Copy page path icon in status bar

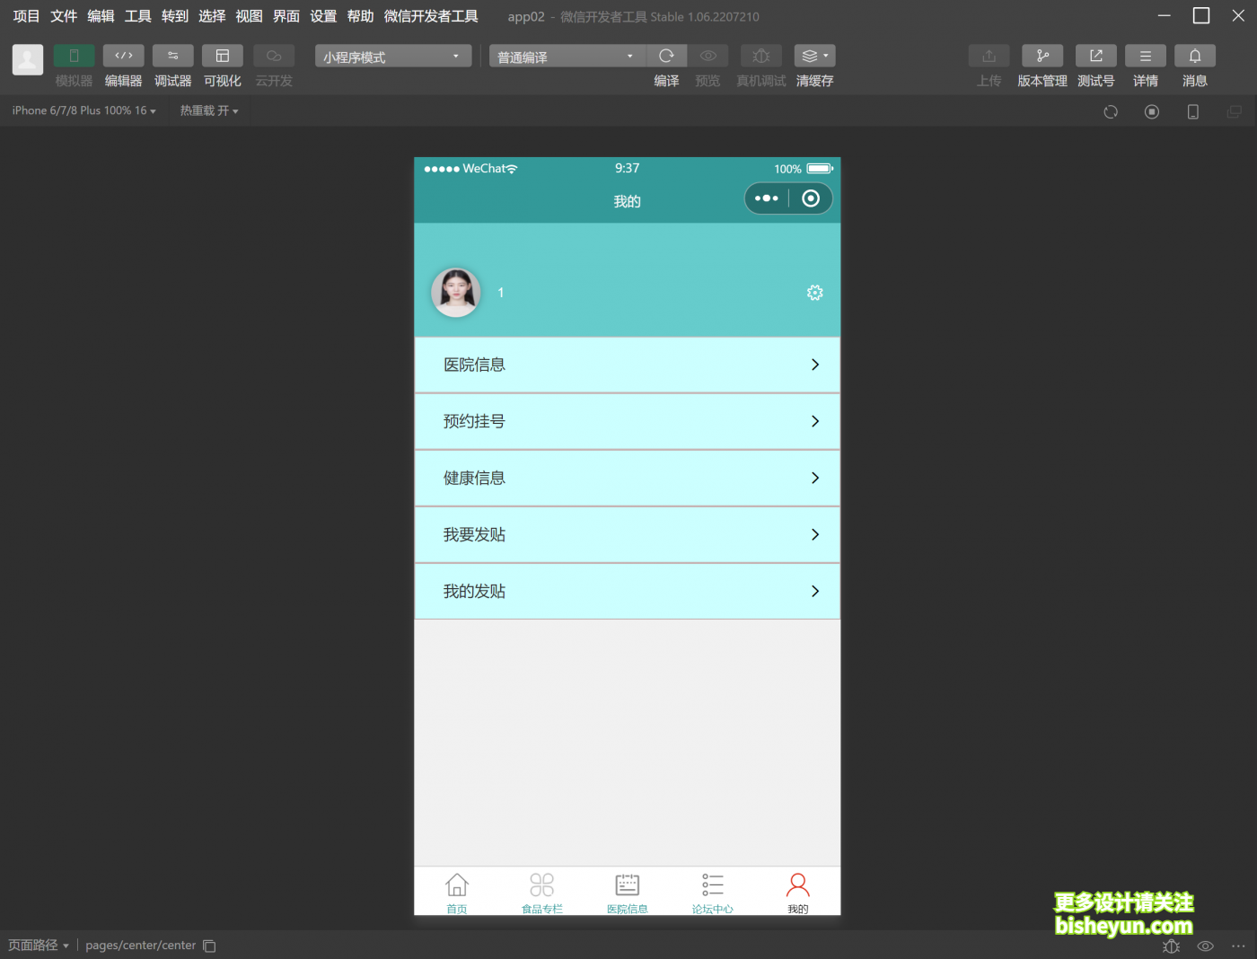(209, 946)
